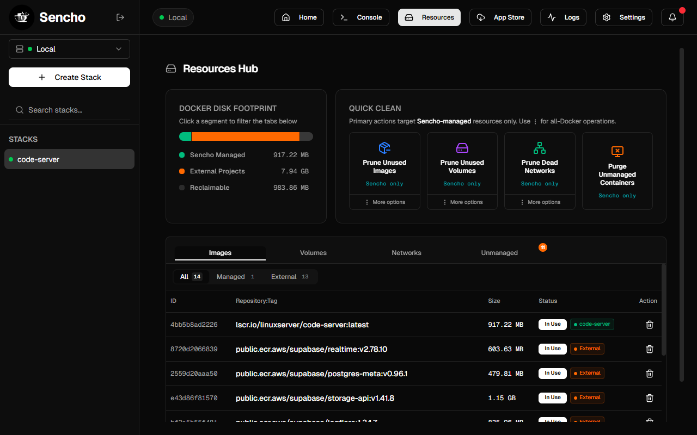
Task: Switch to the Images tab
Action: click(220, 253)
